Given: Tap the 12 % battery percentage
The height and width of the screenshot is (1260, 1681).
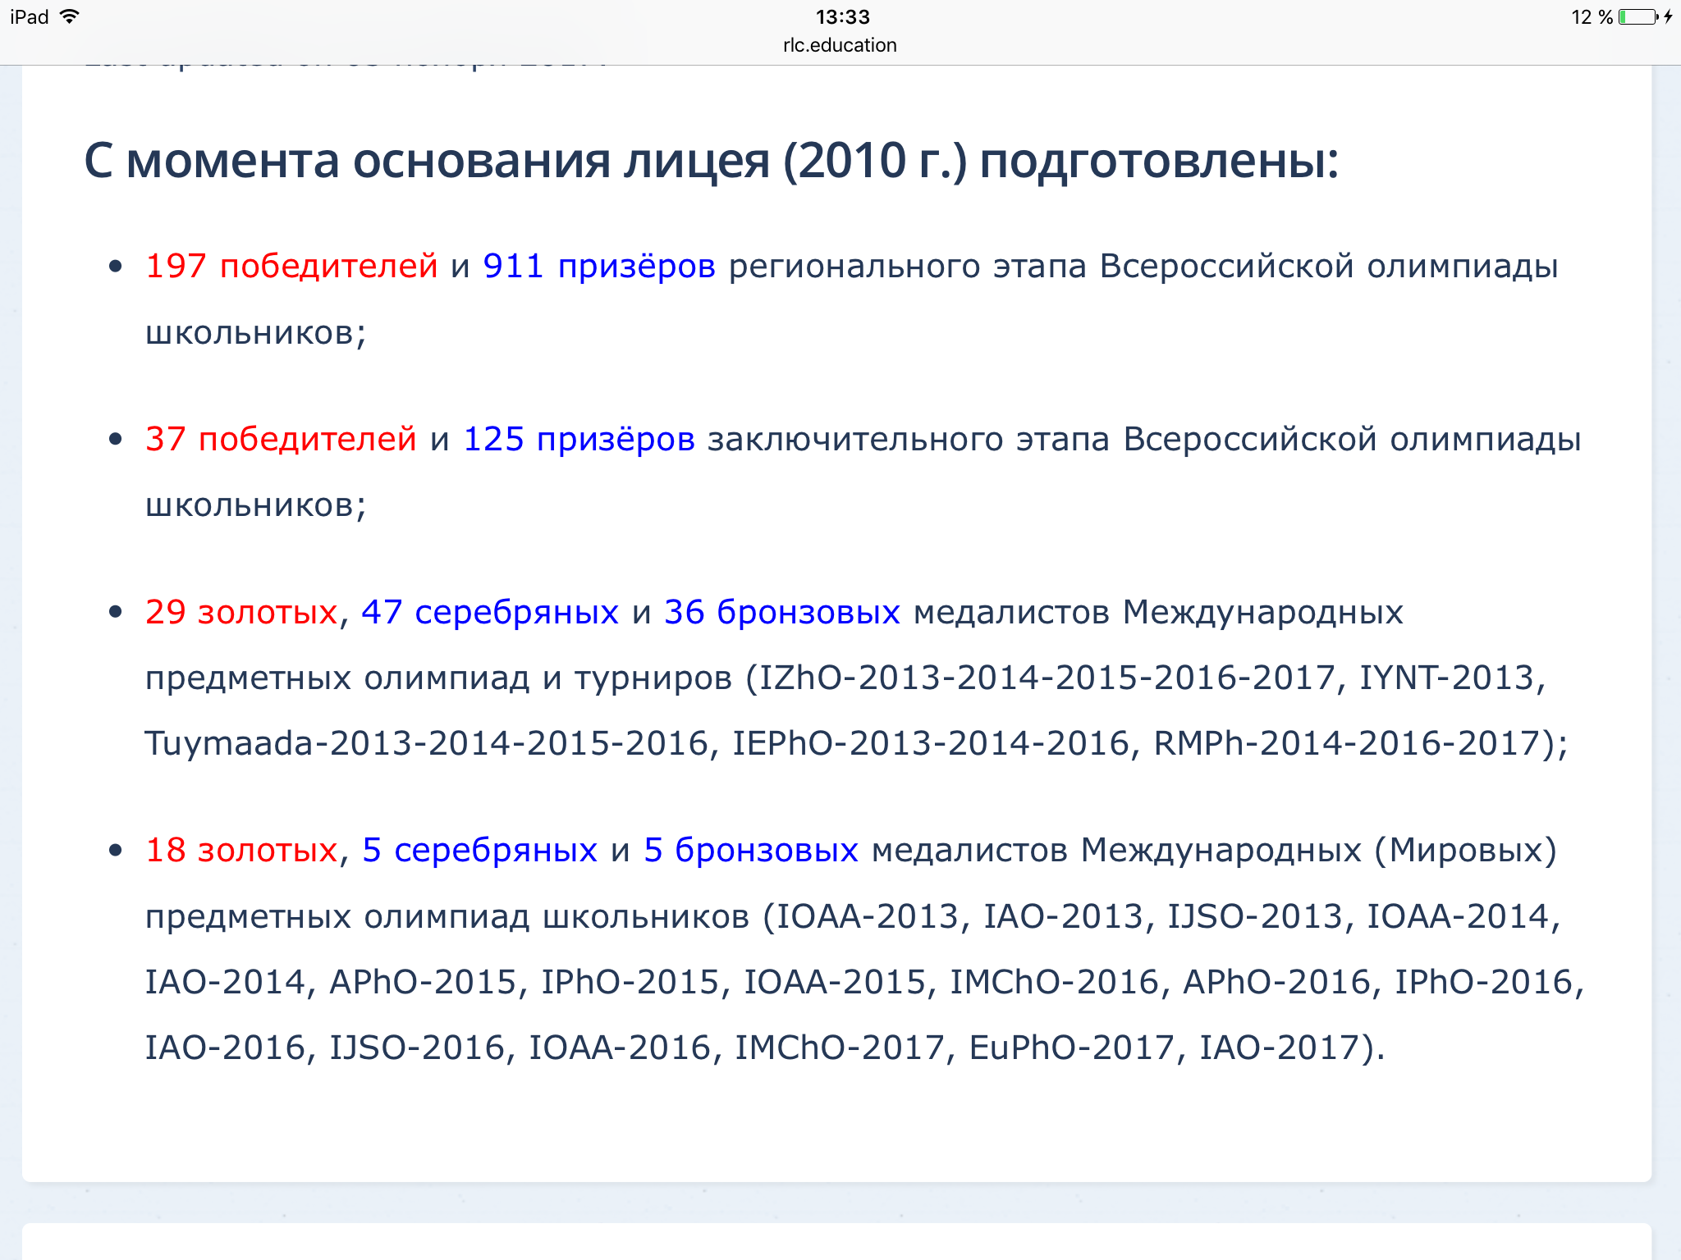Looking at the screenshot, I should tap(1592, 17).
